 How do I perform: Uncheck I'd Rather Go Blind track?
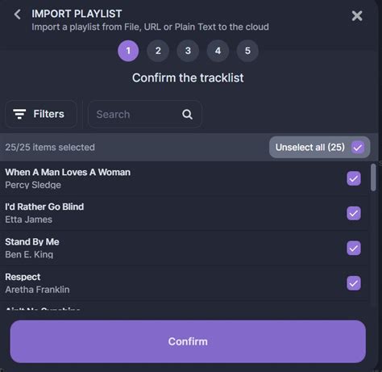pos(354,213)
